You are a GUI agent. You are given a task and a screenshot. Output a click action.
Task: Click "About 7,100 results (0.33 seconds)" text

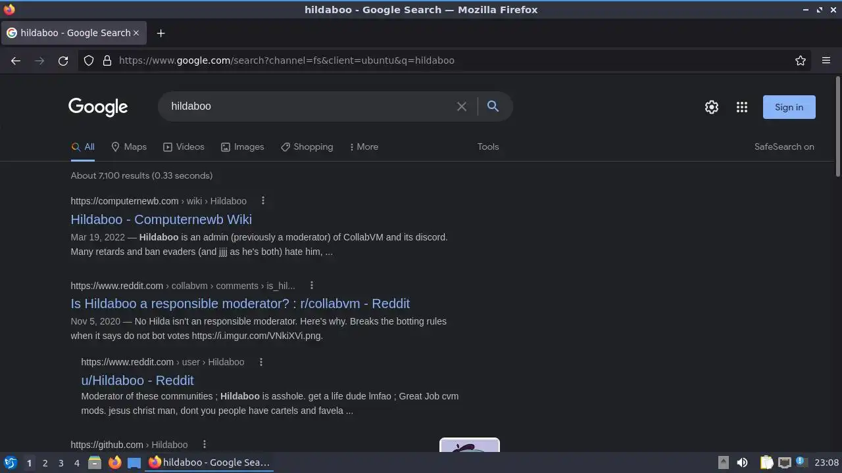(141, 175)
